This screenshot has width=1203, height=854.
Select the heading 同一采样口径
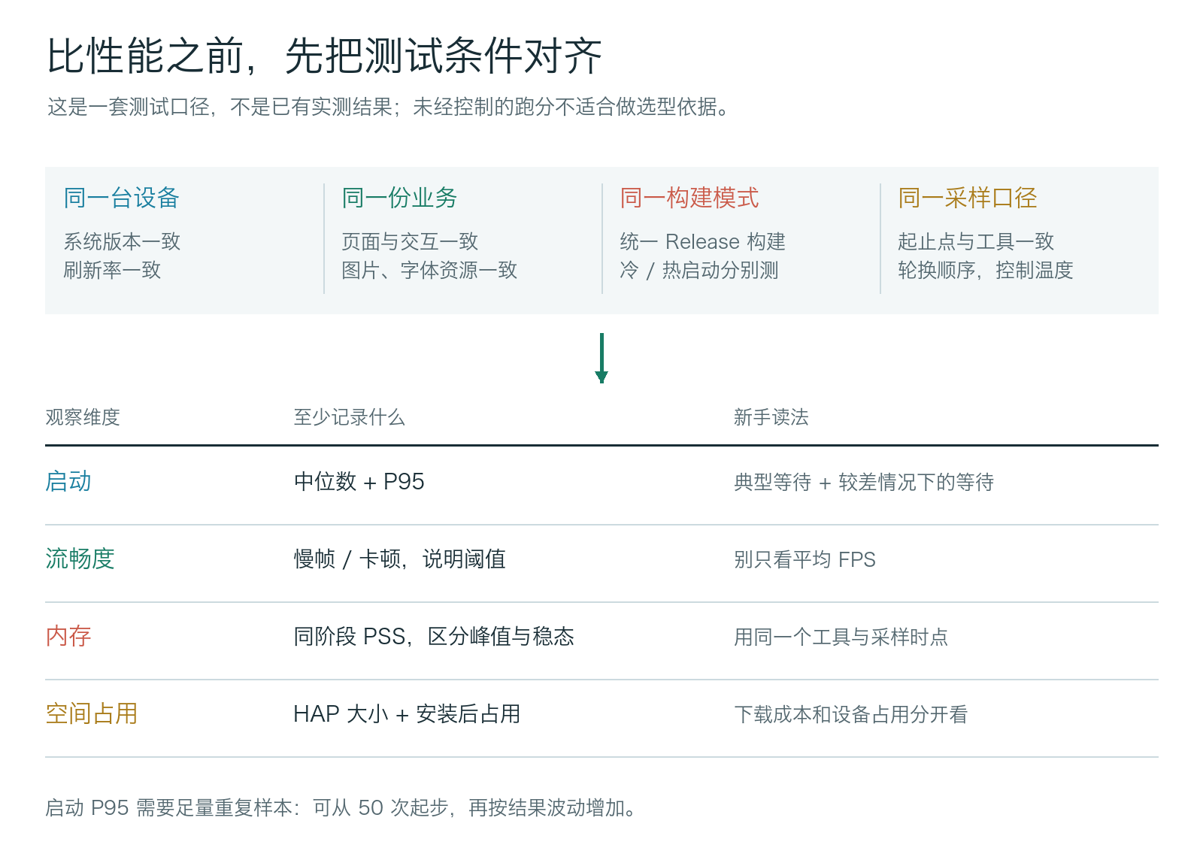click(968, 198)
